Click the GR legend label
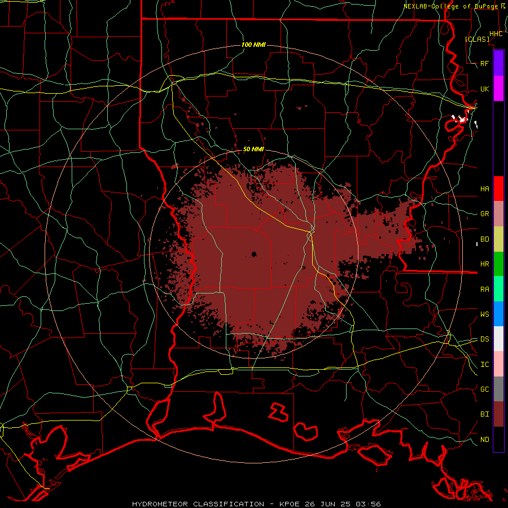The height and width of the screenshot is (508, 508). [485, 214]
